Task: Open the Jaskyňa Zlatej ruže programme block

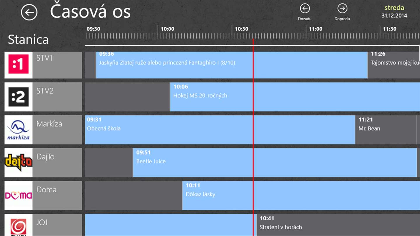Action: (x=175, y=65)
